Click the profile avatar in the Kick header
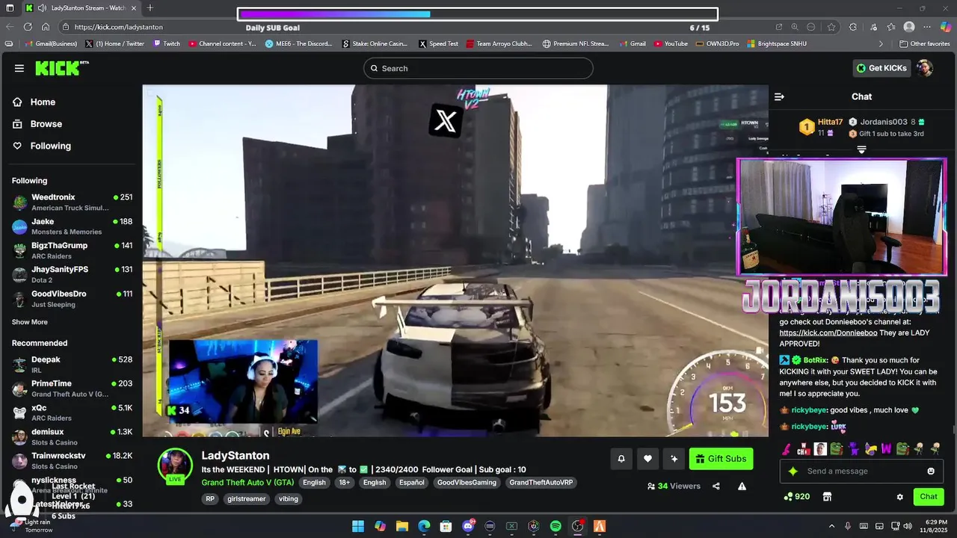Image resolution: width=957 pixels, height=538 pixels. click(x=925, y=68)
